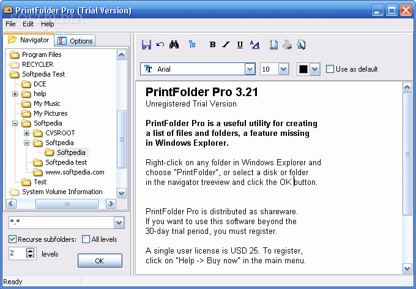Click the tree's vertical scrollbar thumb
The width and height of the screenshot is (416, 289).
pos(122,140)
